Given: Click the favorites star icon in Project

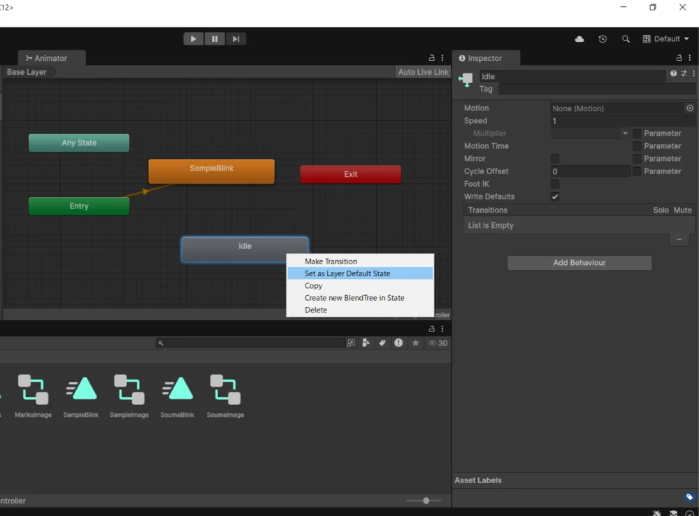Looking at the screenshot, I should pyautogui.click(x=415, y=343).
